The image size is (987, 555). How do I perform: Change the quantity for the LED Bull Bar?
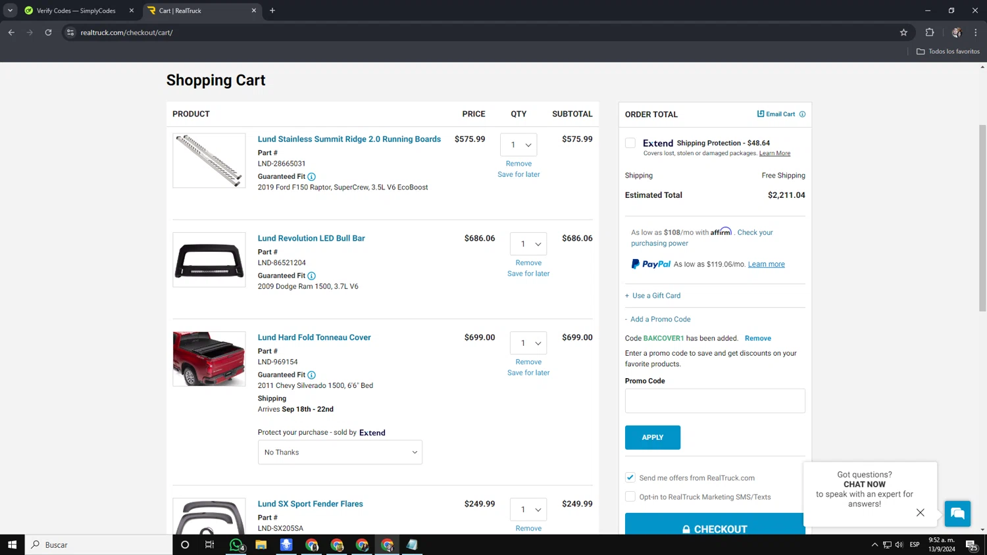click(x=528, y=244)
